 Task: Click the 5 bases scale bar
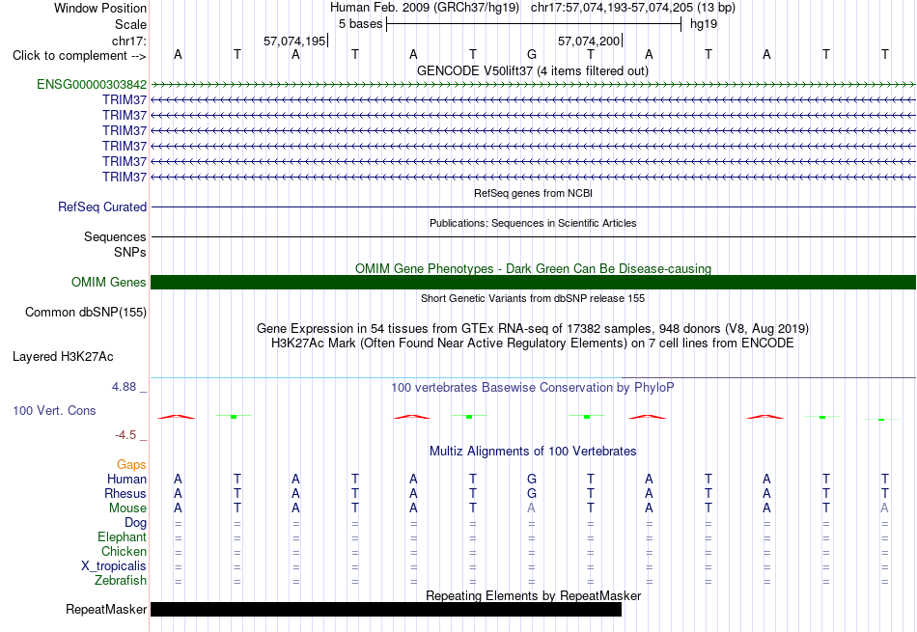(534, 24)
